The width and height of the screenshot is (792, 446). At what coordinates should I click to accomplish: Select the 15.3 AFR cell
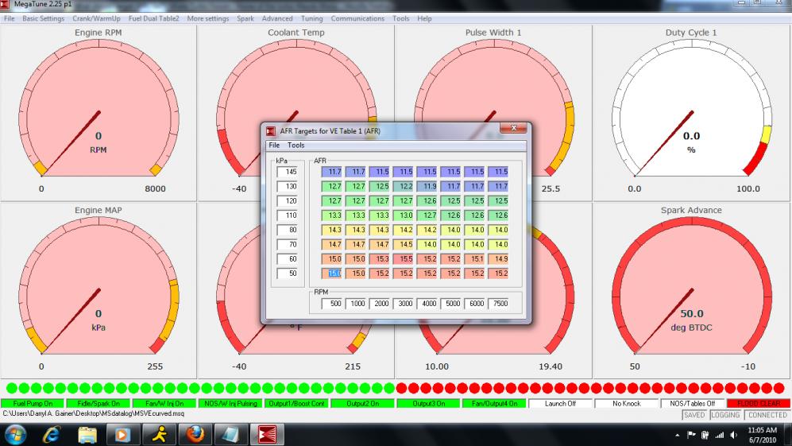pos(380,259)
